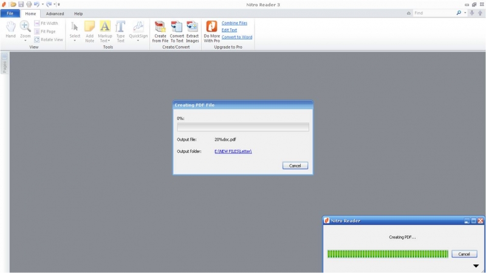This screenshot has height=273, width=486.
Task: Click the green Creating PDF progress bar
Action: (387, 254)
